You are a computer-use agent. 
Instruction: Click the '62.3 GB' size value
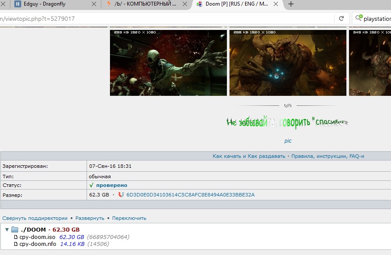pos(99,195)
